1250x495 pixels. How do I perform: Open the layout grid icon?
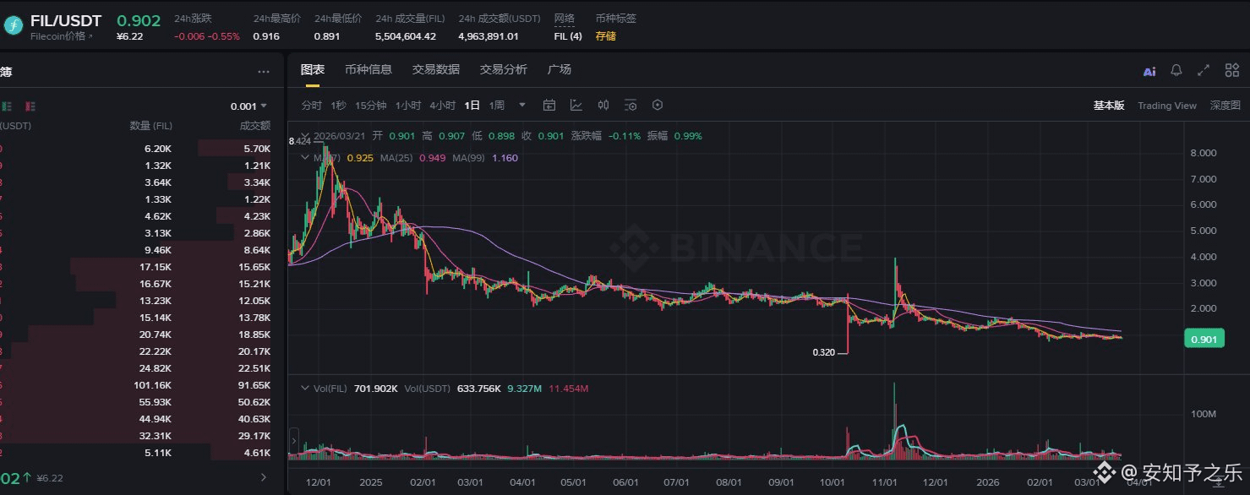[x=1231, y=71]
